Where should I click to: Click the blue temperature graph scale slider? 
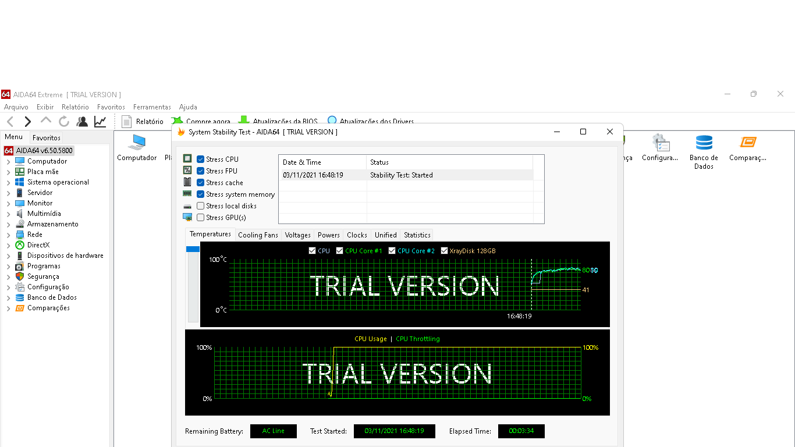[193, 249]
